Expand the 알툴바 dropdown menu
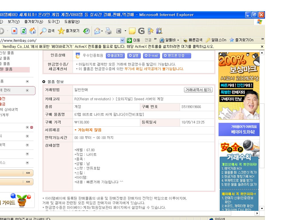 (x=178, y=40)
